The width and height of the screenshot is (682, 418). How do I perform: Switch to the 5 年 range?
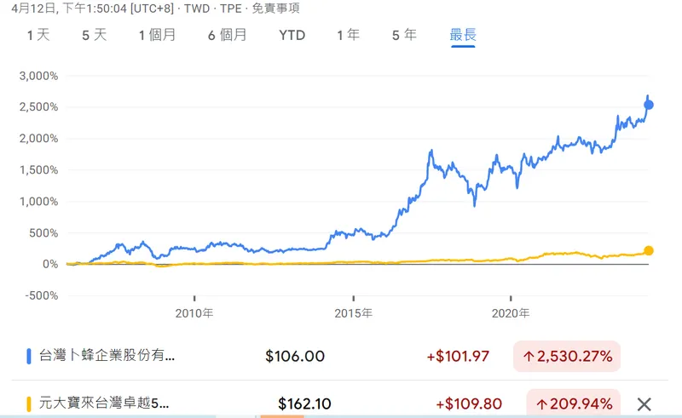click(404, 35)
